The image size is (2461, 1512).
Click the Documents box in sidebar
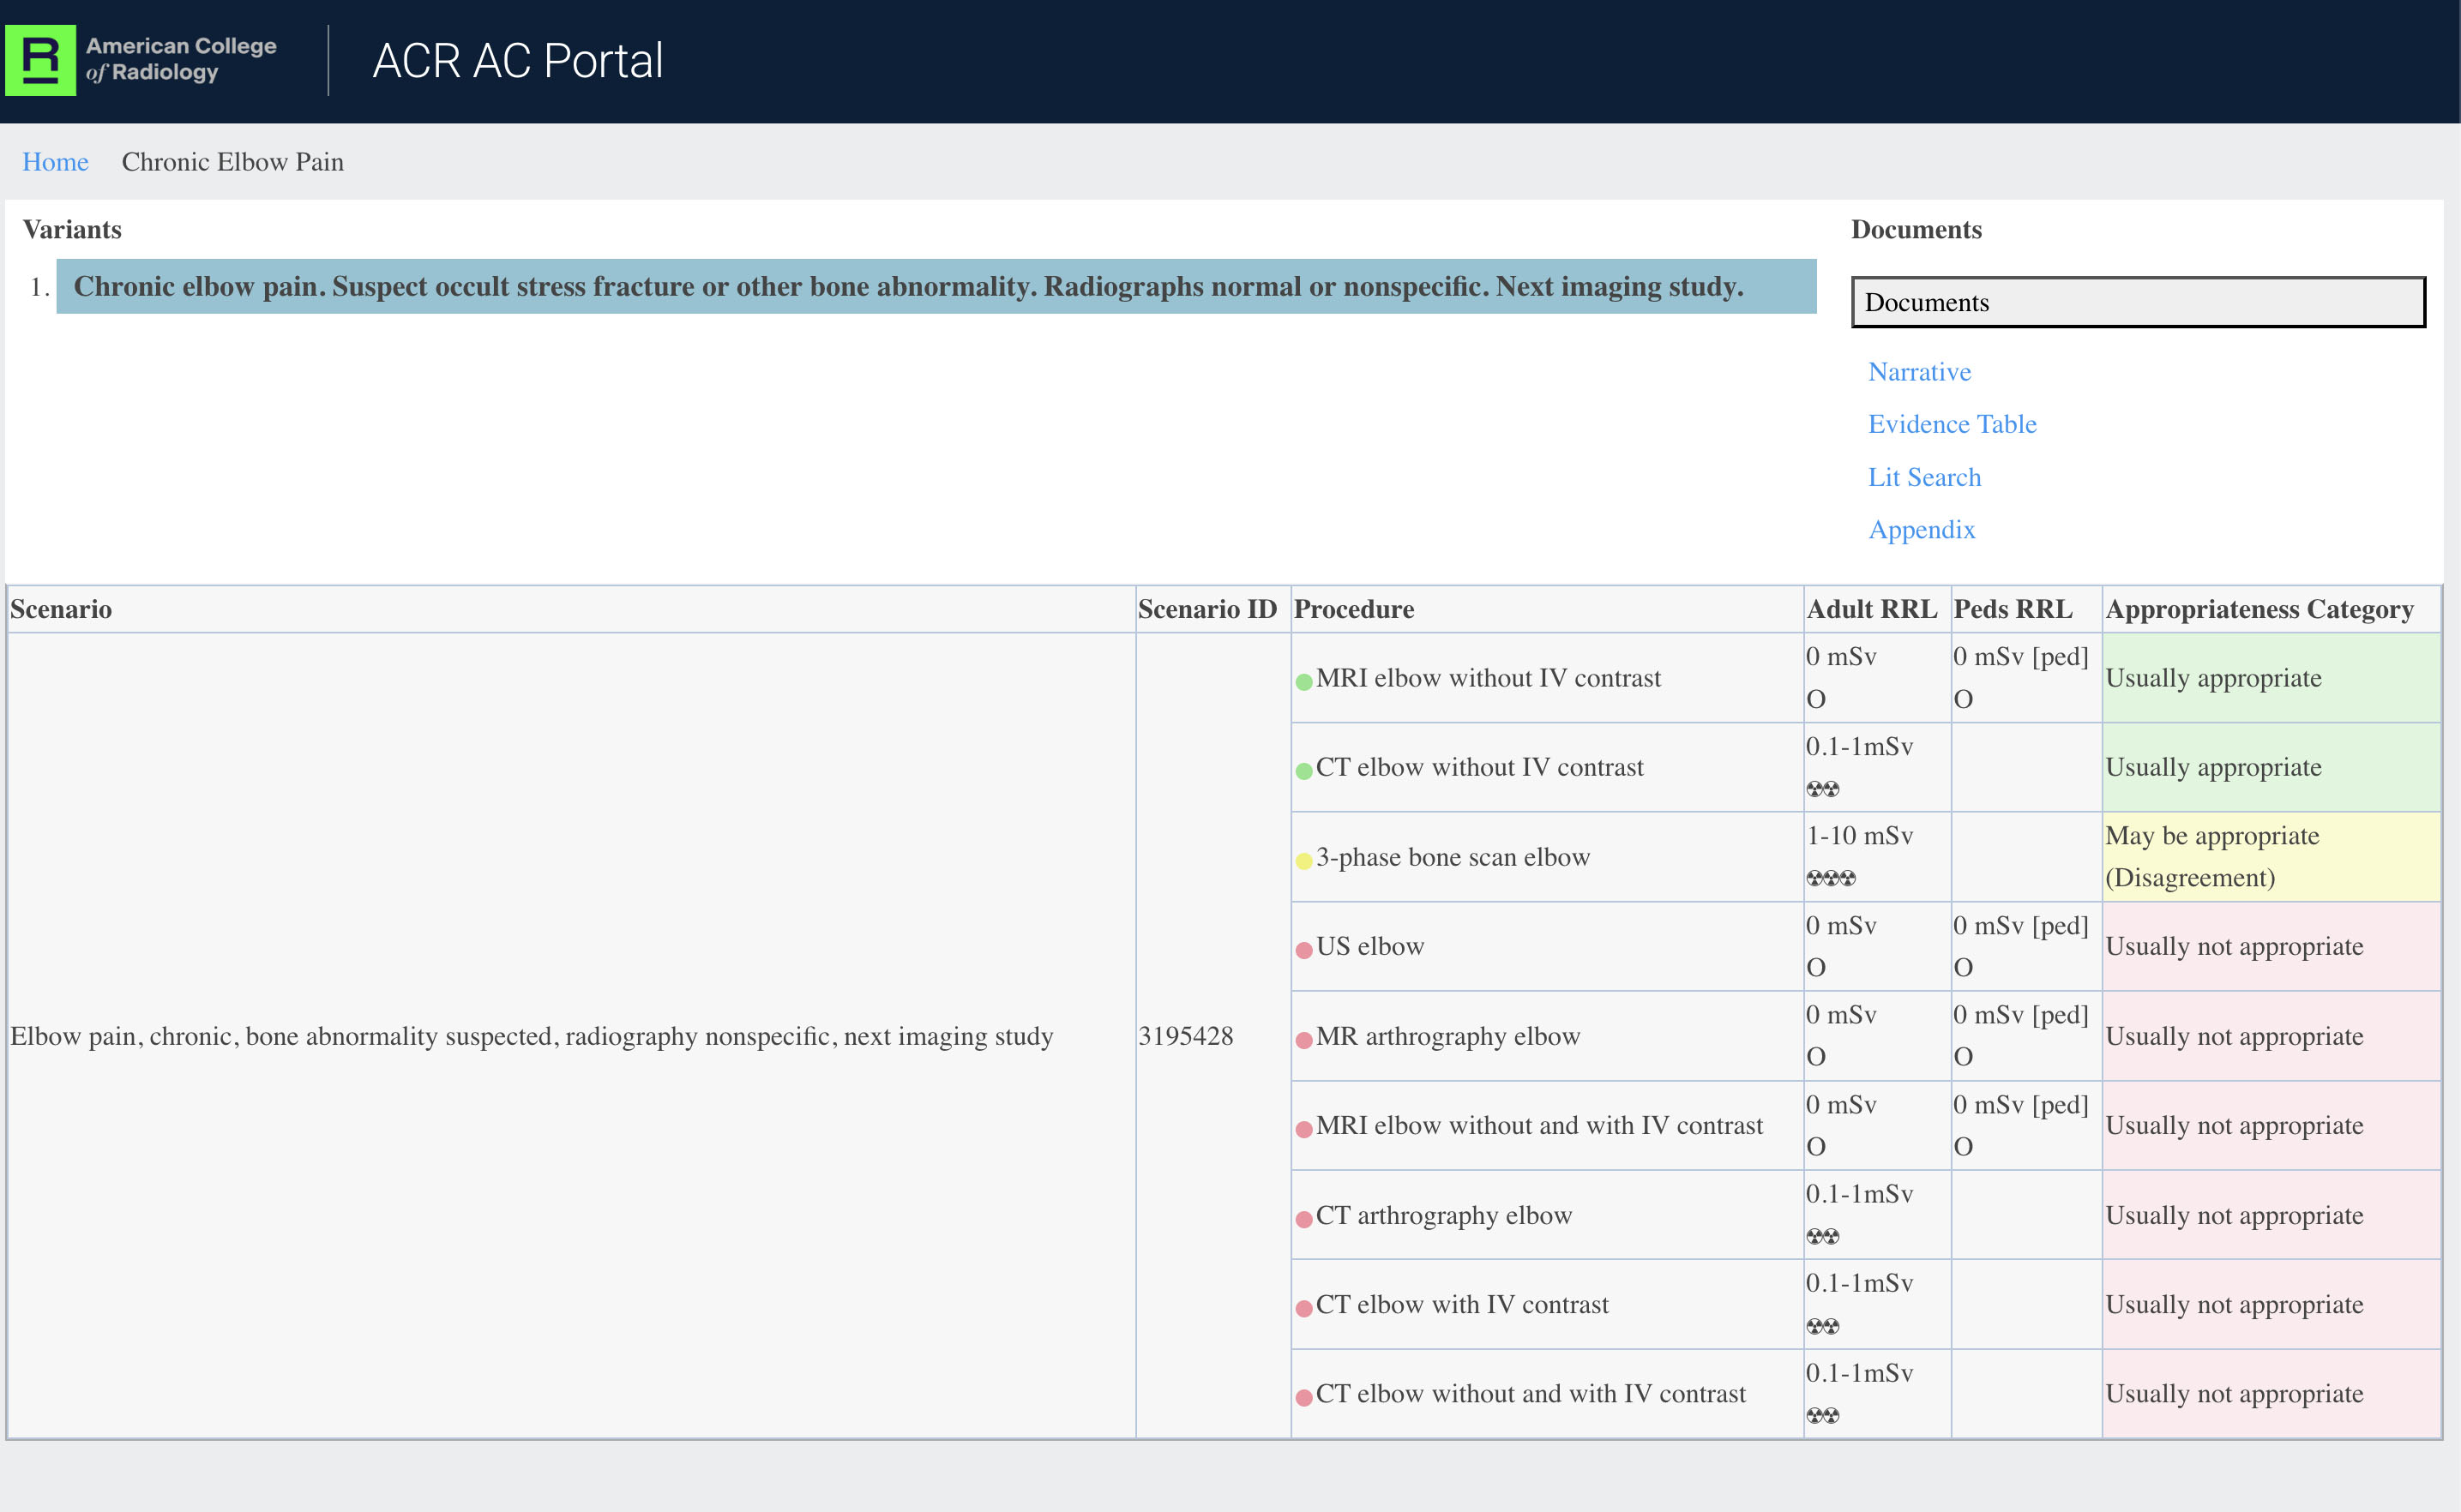tap(2138, 302)
